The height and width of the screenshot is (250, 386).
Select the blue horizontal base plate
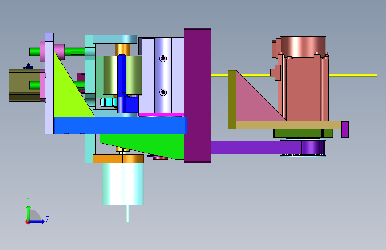[120, 125]
